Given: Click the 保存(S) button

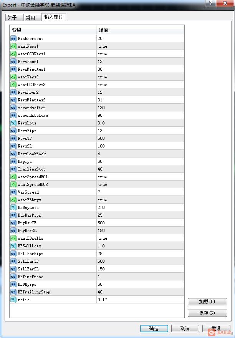Looking at the screenshot, I should click(207, 313).
